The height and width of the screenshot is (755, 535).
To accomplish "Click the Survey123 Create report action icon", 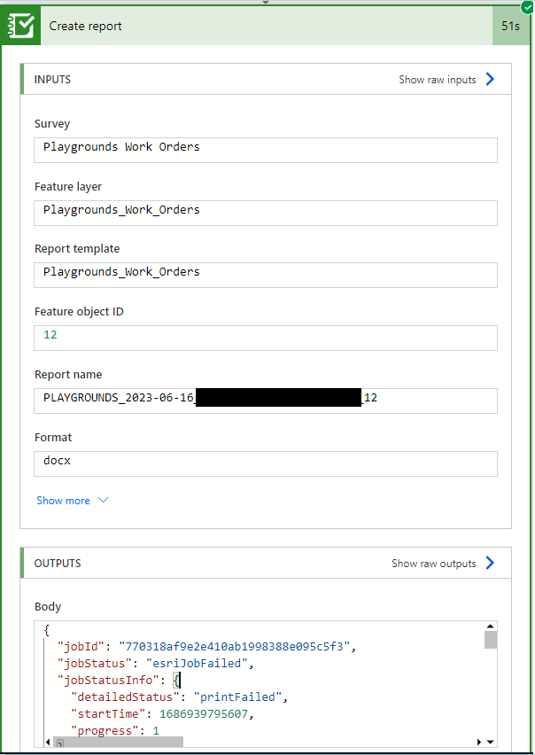I will 19,26.
